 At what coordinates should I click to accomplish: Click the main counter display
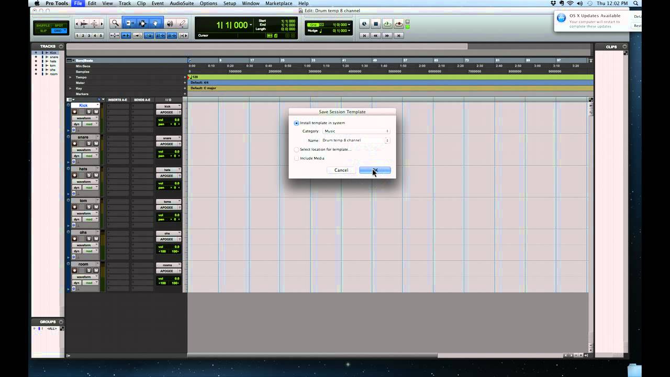pos(233,25)
